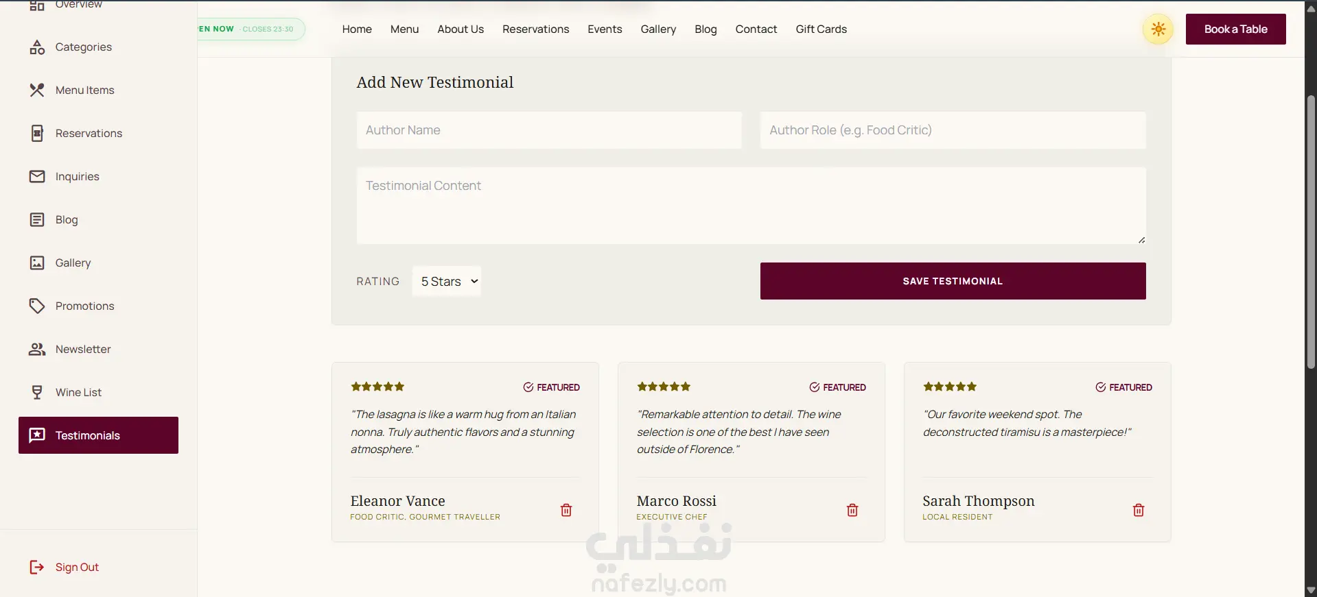Toggle the Featured badge on Sarah Thompson's testimonial
The height and width of the screenshot is (597, 1317).
(x=1124, y=387)
